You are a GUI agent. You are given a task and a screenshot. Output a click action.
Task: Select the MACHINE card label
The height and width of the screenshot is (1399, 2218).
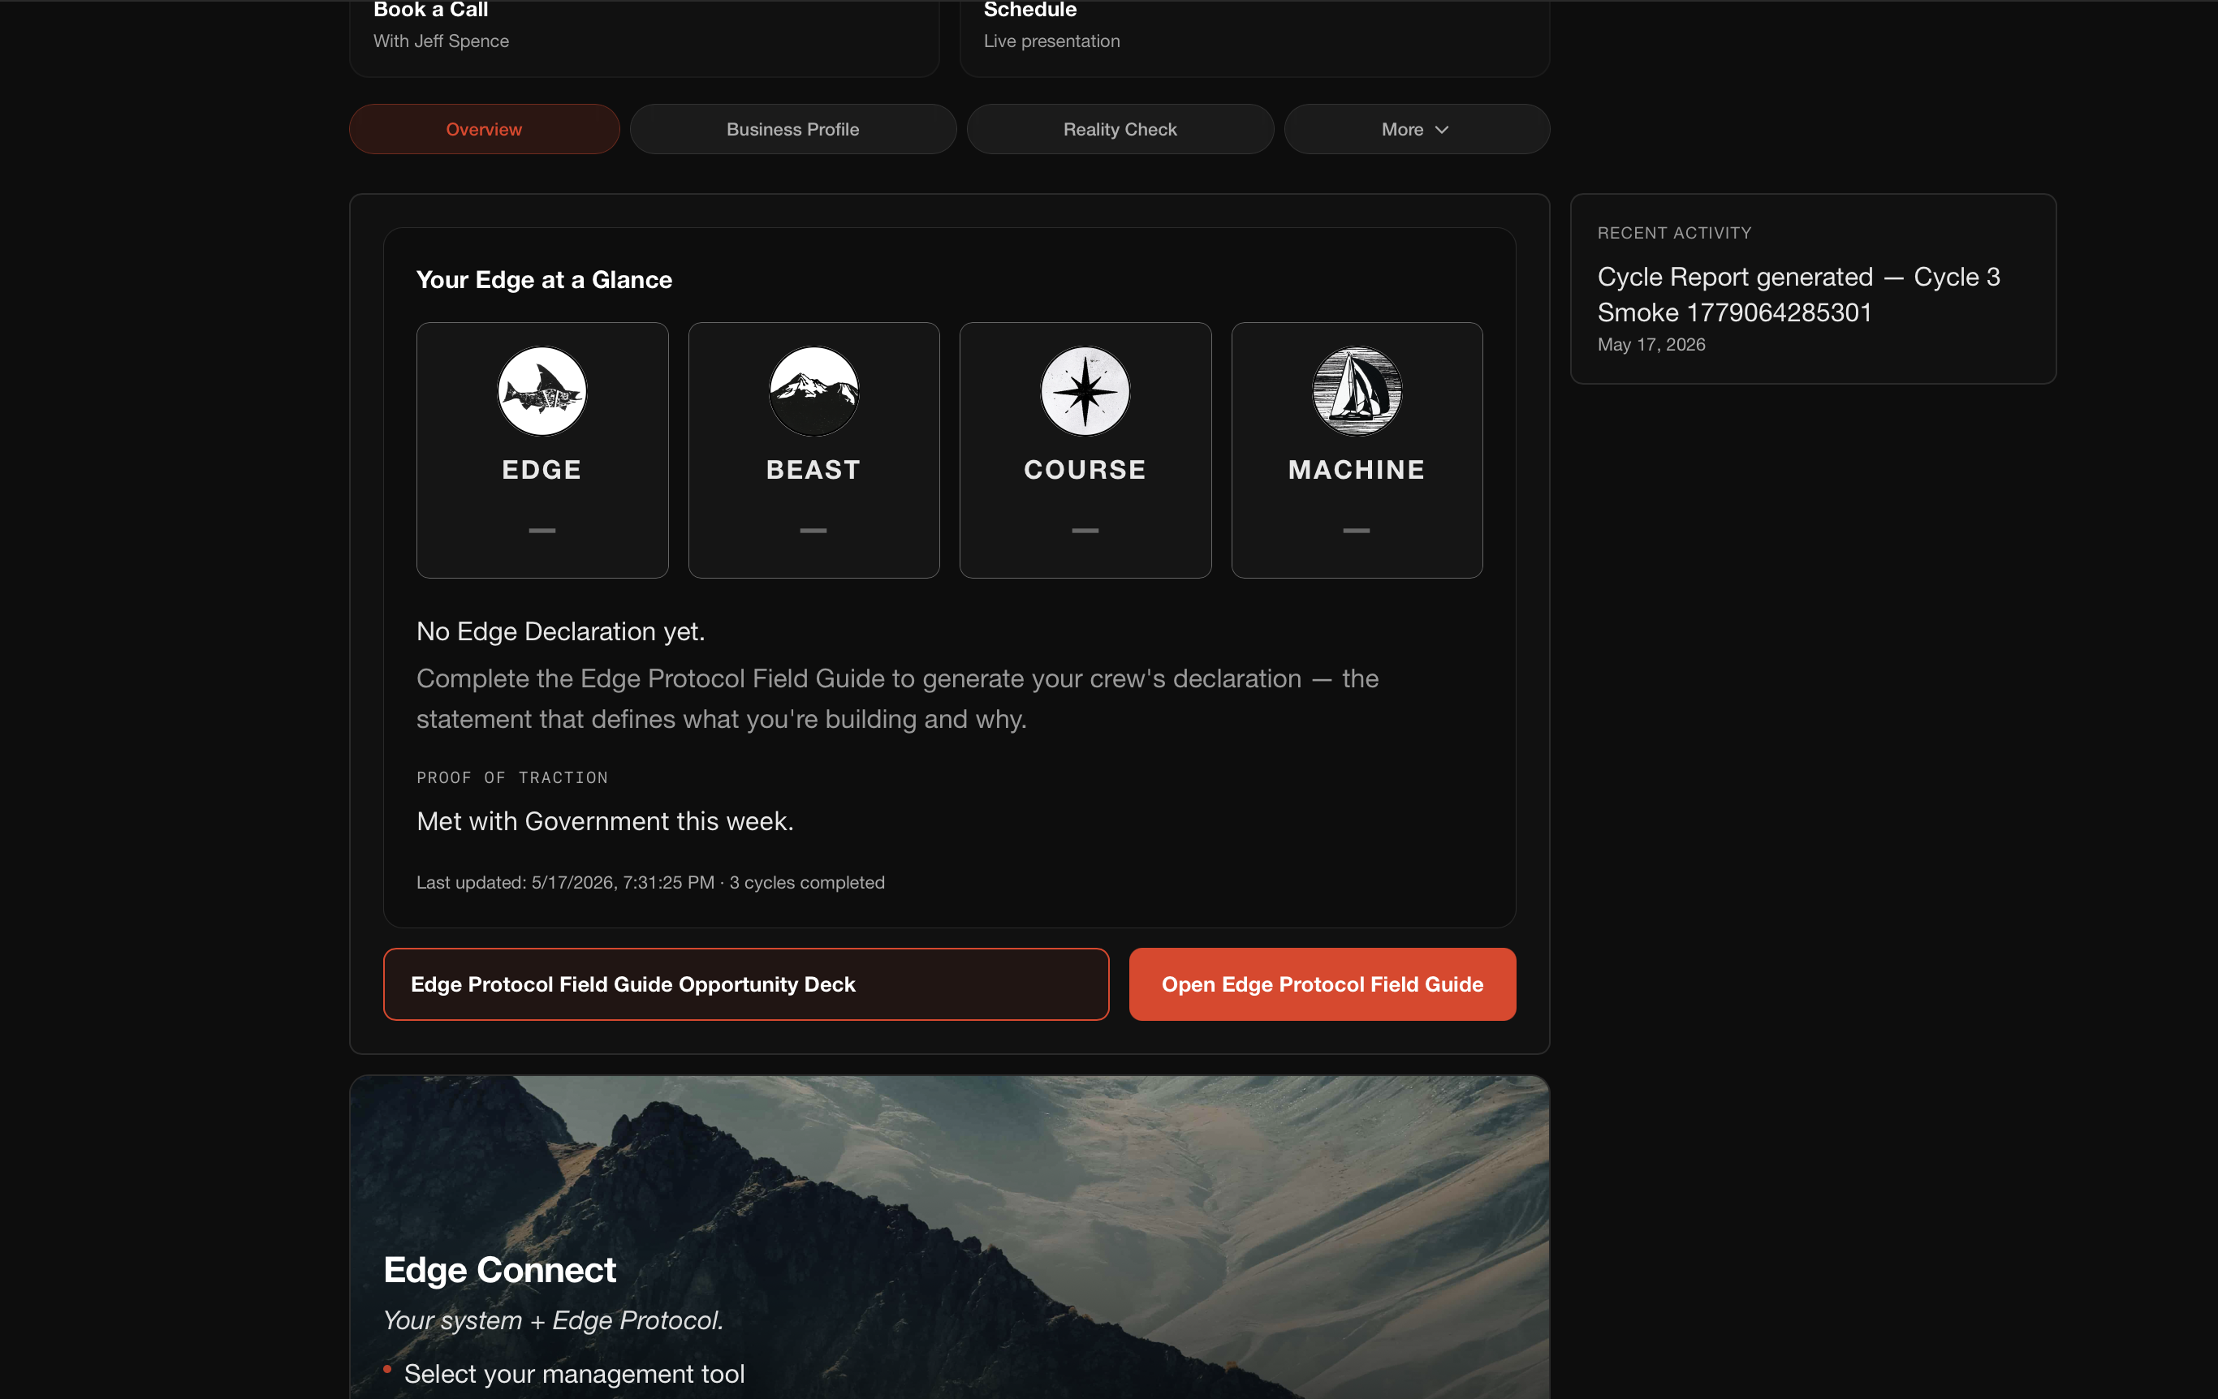pos(1357,469)
